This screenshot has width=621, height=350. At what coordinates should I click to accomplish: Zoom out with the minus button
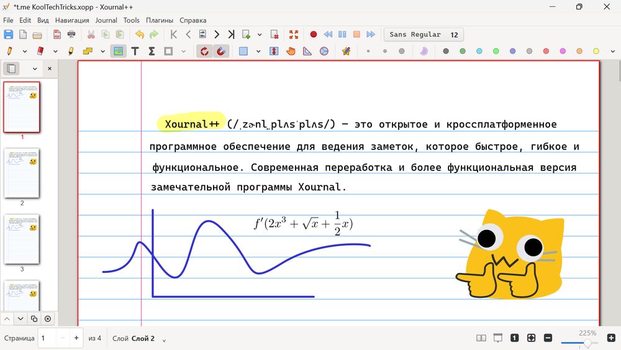click(x=548, y=338)
